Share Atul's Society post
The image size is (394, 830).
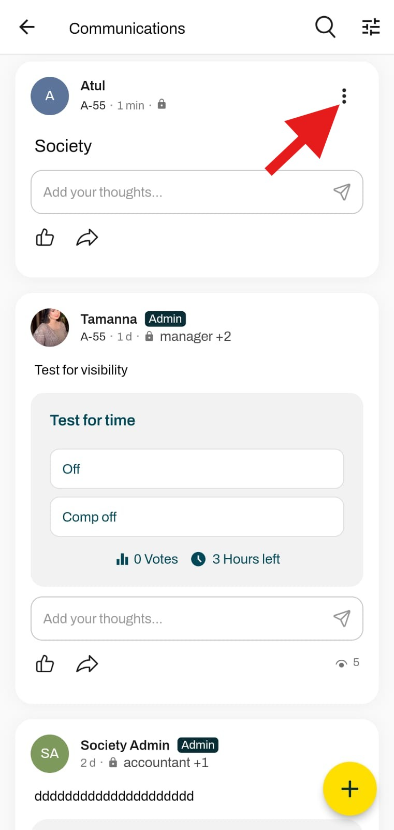pos(87,238)
